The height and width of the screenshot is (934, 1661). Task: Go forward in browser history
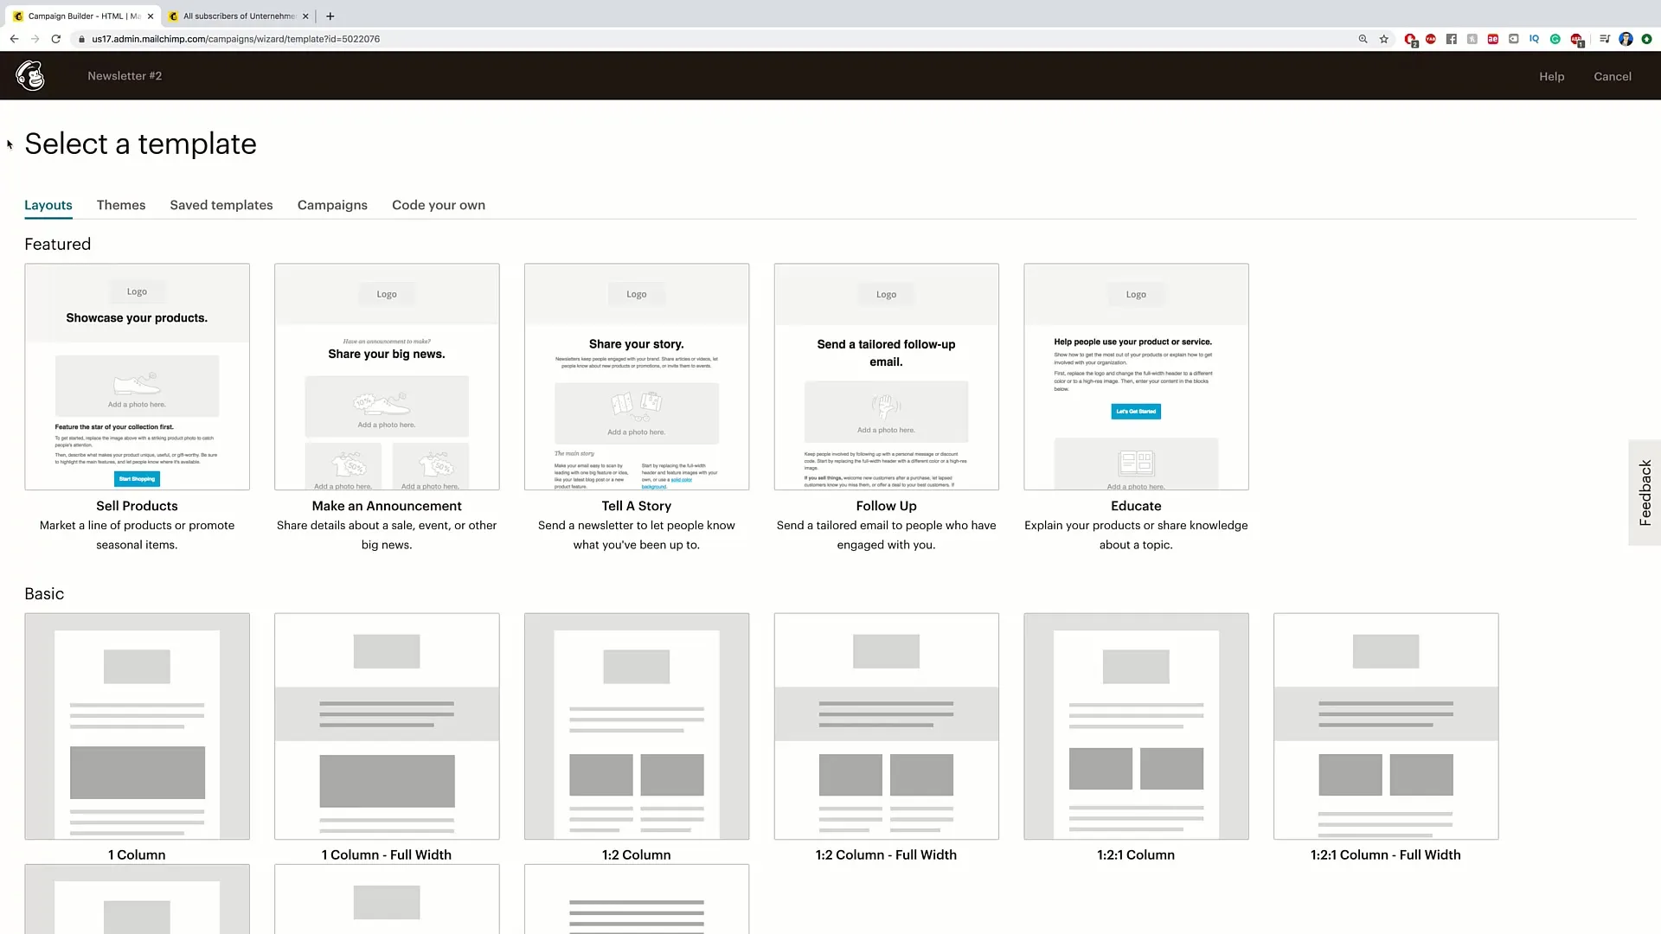pos(35,39)
